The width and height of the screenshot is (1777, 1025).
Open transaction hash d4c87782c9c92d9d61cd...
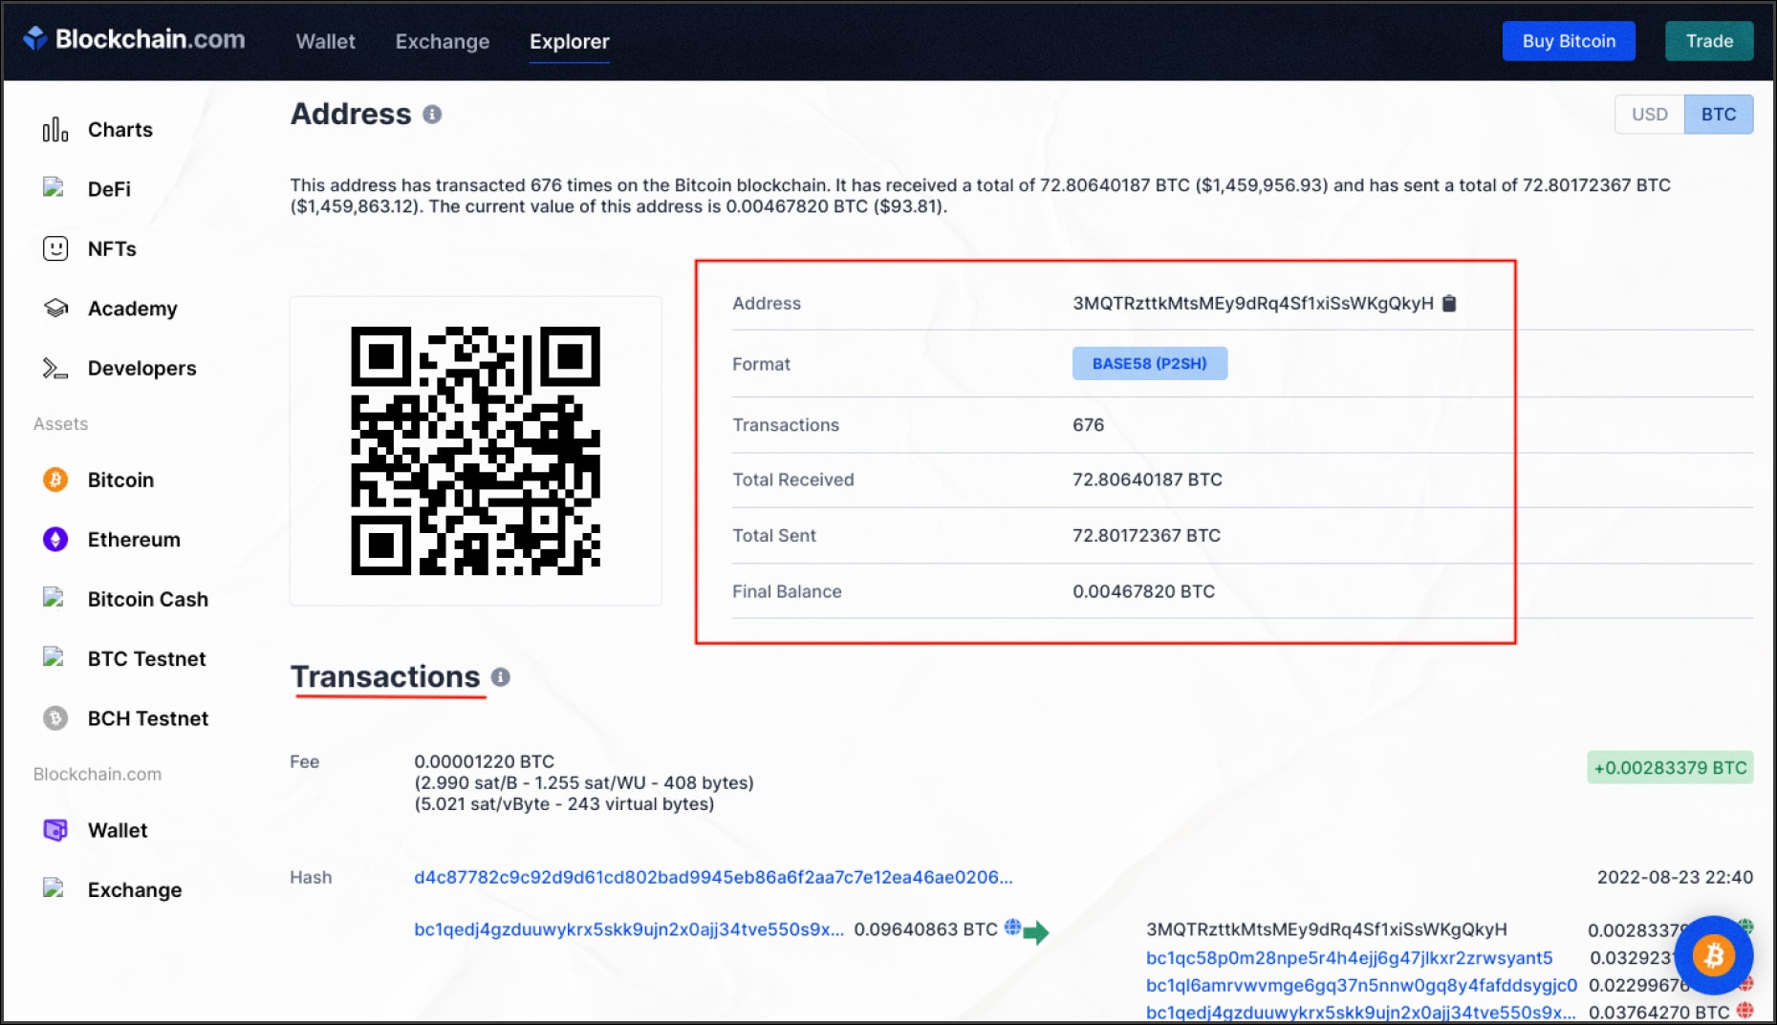pos(713,877)
